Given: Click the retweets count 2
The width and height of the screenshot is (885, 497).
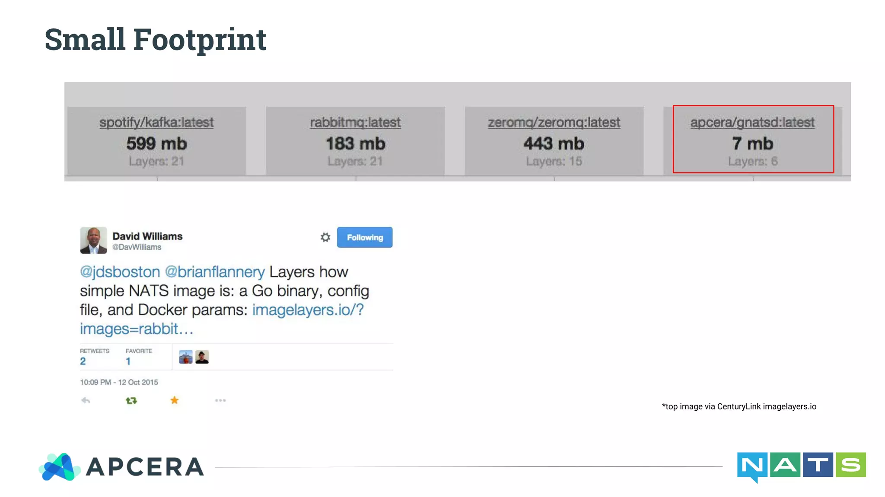Looking at the screenshot, I should click(x=83, y=362).
